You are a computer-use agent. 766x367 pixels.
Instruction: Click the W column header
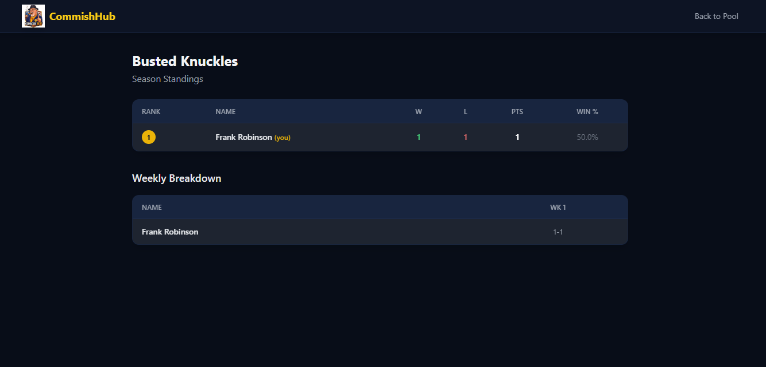coord(419,112)
